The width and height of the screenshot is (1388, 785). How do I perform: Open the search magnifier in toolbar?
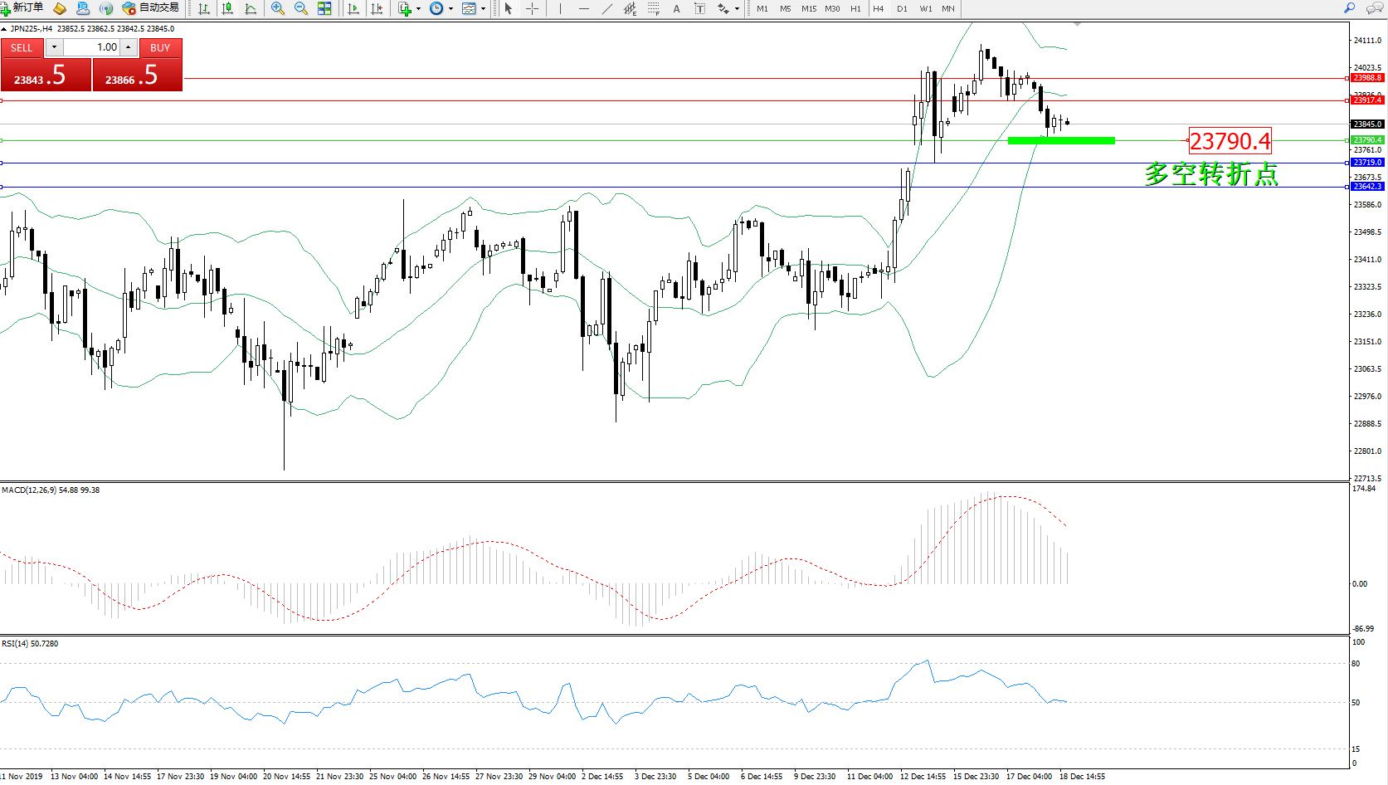click(x=1350, y=8)
